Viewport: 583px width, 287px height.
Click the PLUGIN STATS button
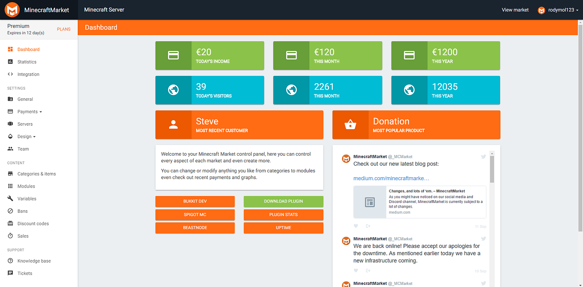coord(283,214)
